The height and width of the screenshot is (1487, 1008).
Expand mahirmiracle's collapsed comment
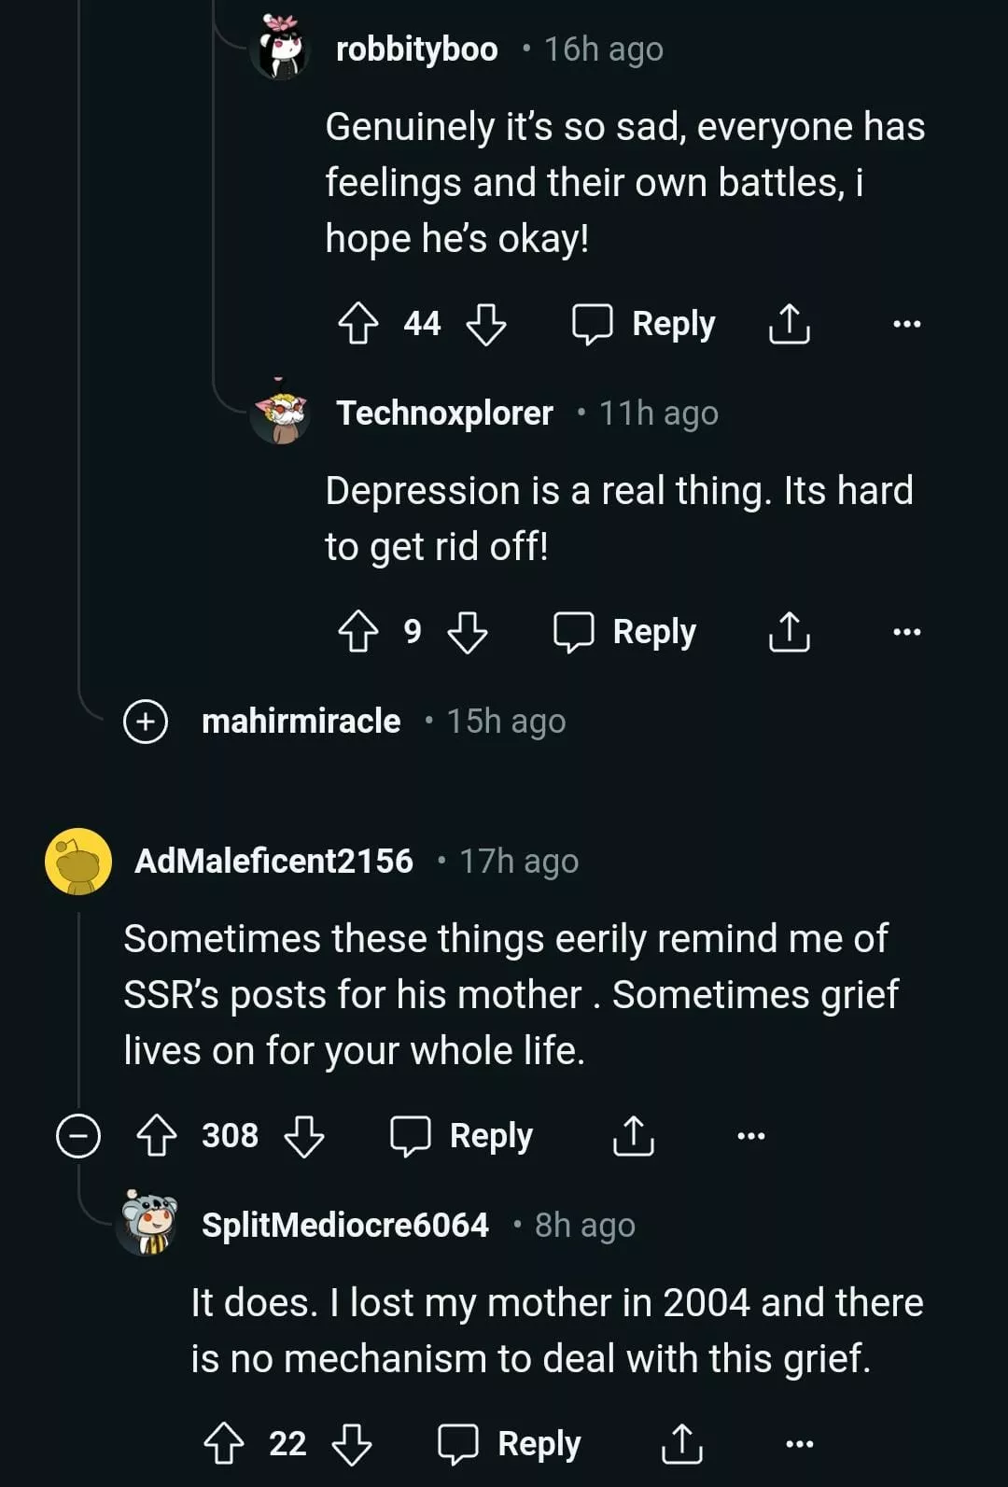click(146, 722)
